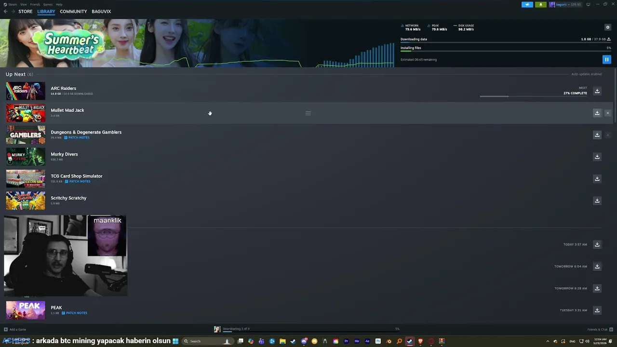Click the Mullet Mad Jack thumbnail

pos(26,113)
